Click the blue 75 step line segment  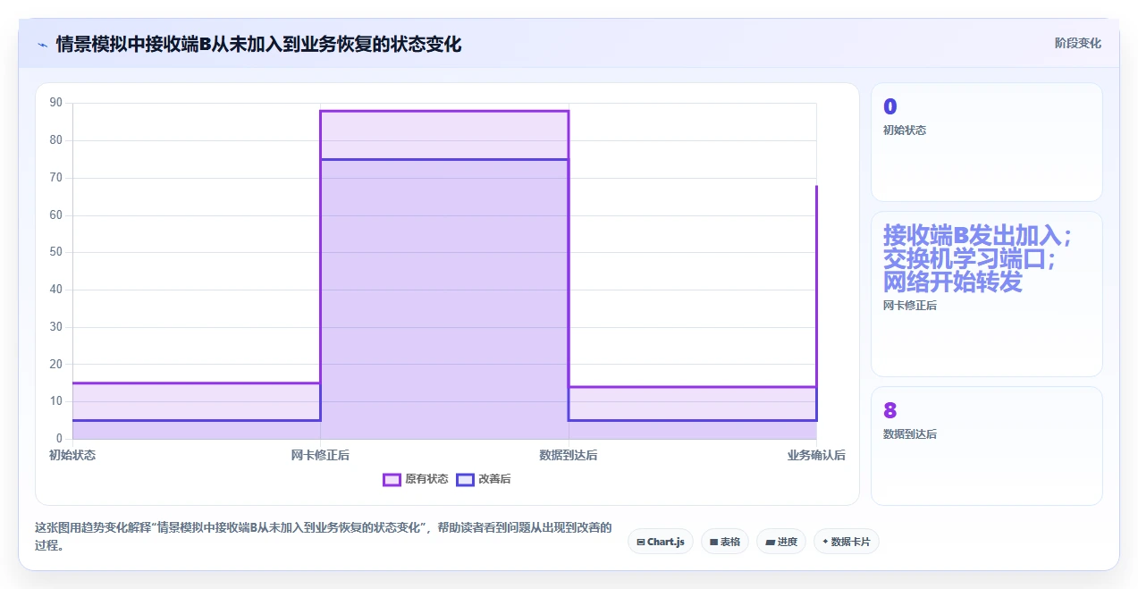[444, 159]
